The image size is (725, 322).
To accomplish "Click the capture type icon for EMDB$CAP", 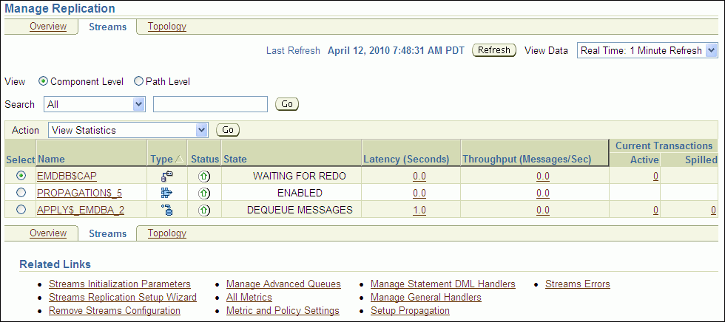I will pos(166,176).
